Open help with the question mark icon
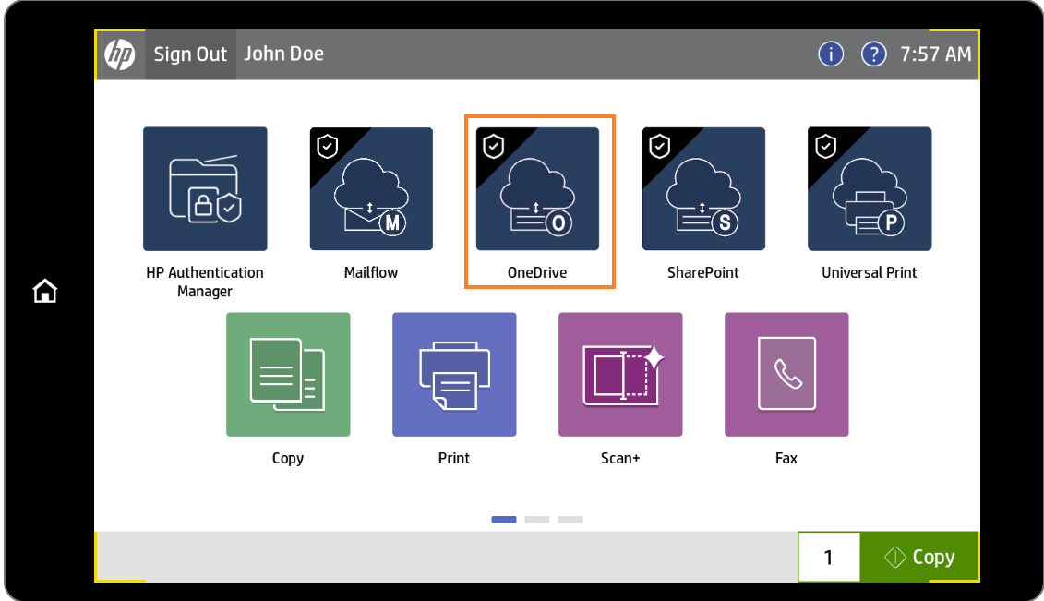 click(873, 54)
